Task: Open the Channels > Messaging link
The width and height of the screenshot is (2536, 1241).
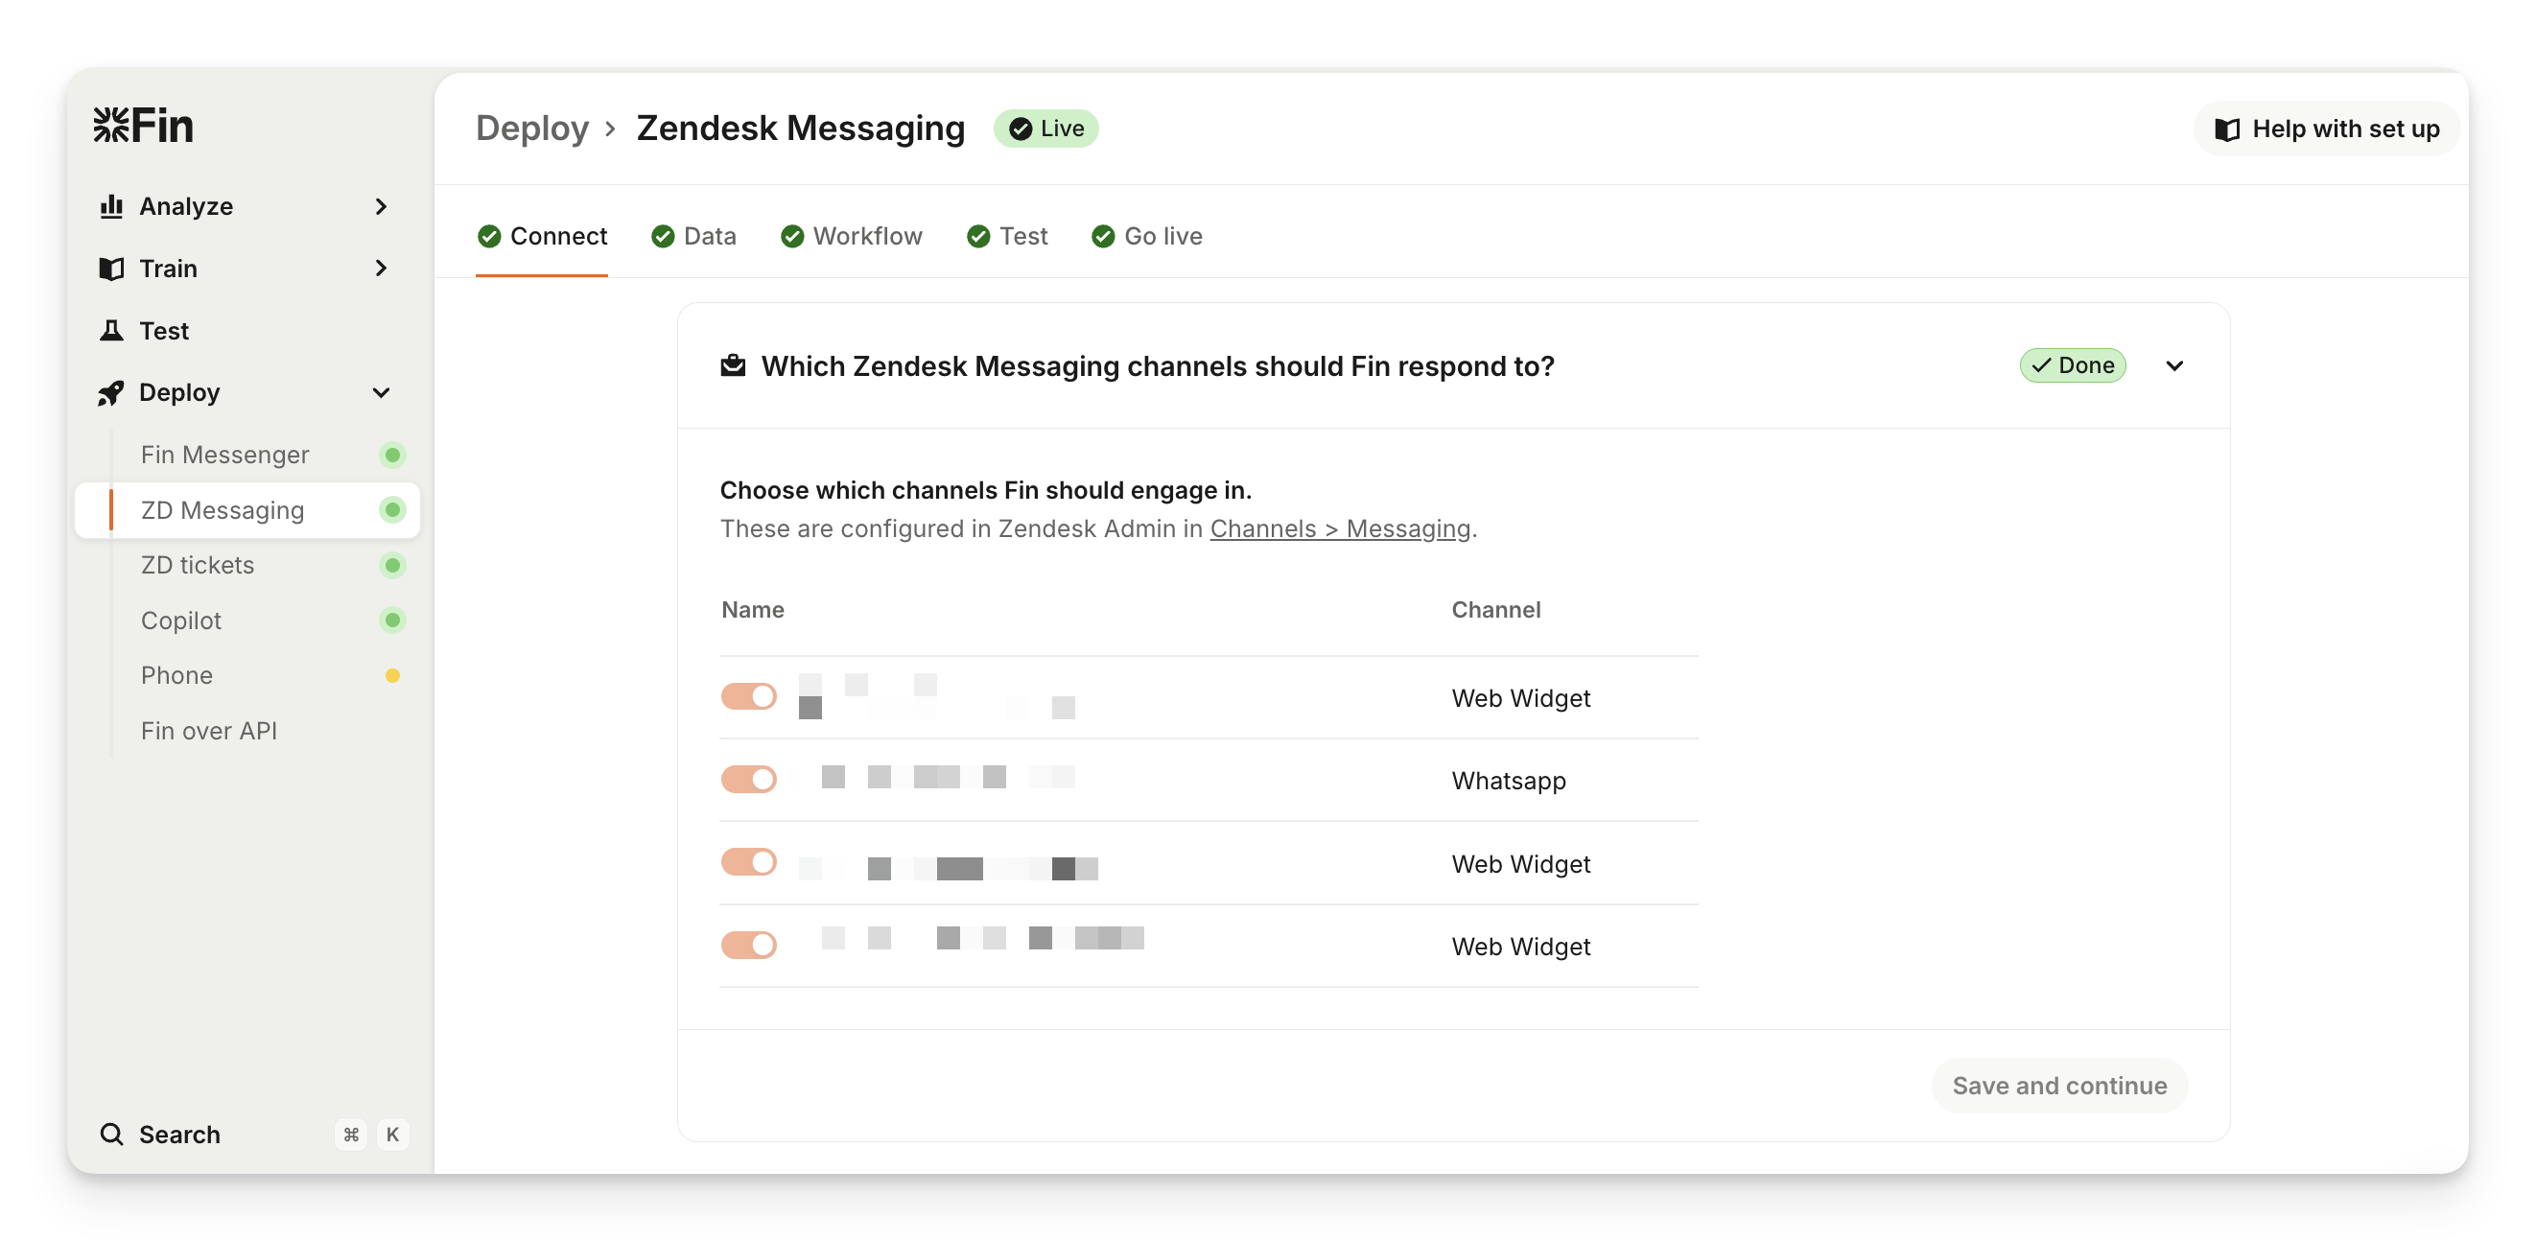Action: [x=1339, y=528]
